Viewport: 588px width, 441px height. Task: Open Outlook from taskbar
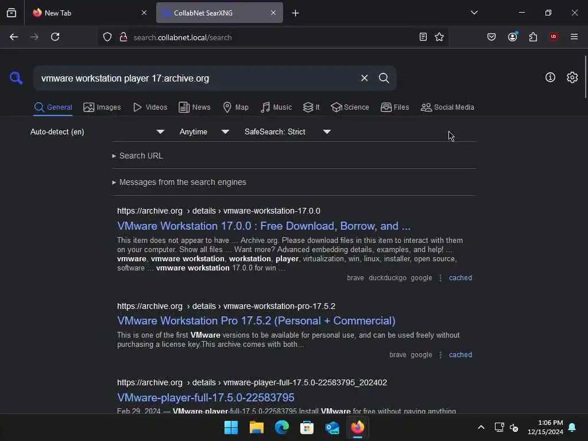[332, 427]
